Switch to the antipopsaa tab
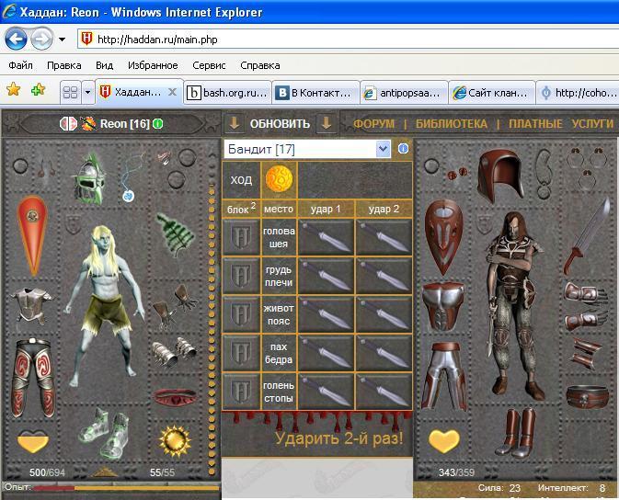Screen dimensions: 619x500 (404, 93)
